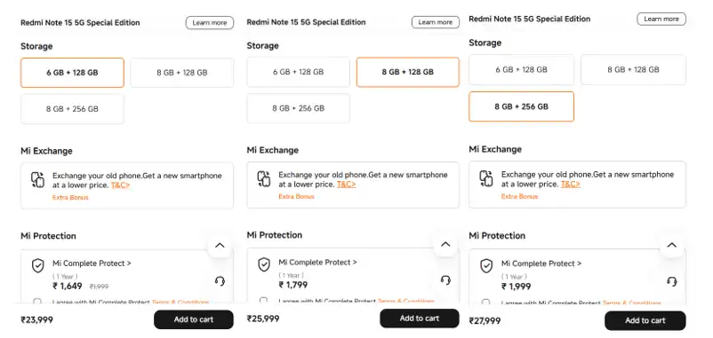Click the Mi Exchange phone-swap icon in the ₹25,999 panel
Screen dimensions: 713x338
point(264,178)
